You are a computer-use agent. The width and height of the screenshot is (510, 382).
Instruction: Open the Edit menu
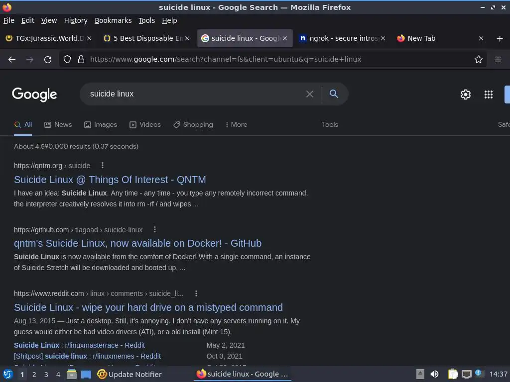coord(28,20)
